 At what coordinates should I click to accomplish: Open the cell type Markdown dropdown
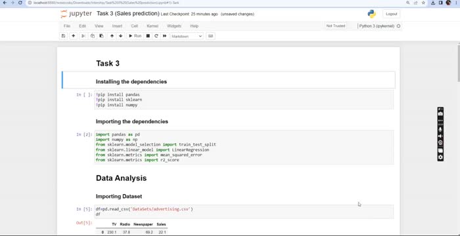click(187, 36)
